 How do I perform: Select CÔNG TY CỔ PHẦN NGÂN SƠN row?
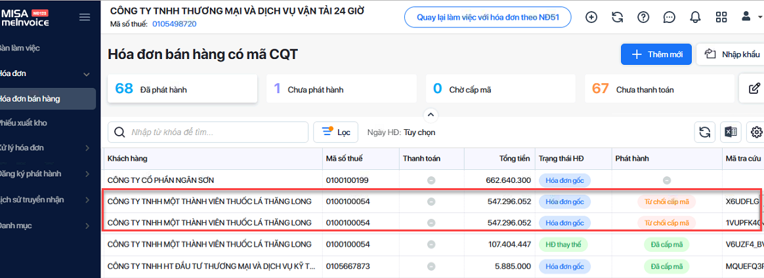click(x=432, y=180)
